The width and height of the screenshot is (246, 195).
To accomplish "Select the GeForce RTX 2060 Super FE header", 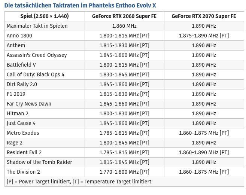I will 124,16.
